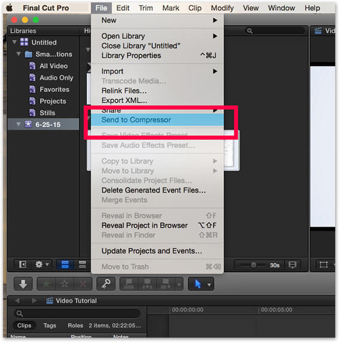340x343 pixels.
Task: Go forward in timeline history
Action: pos(33,301)
